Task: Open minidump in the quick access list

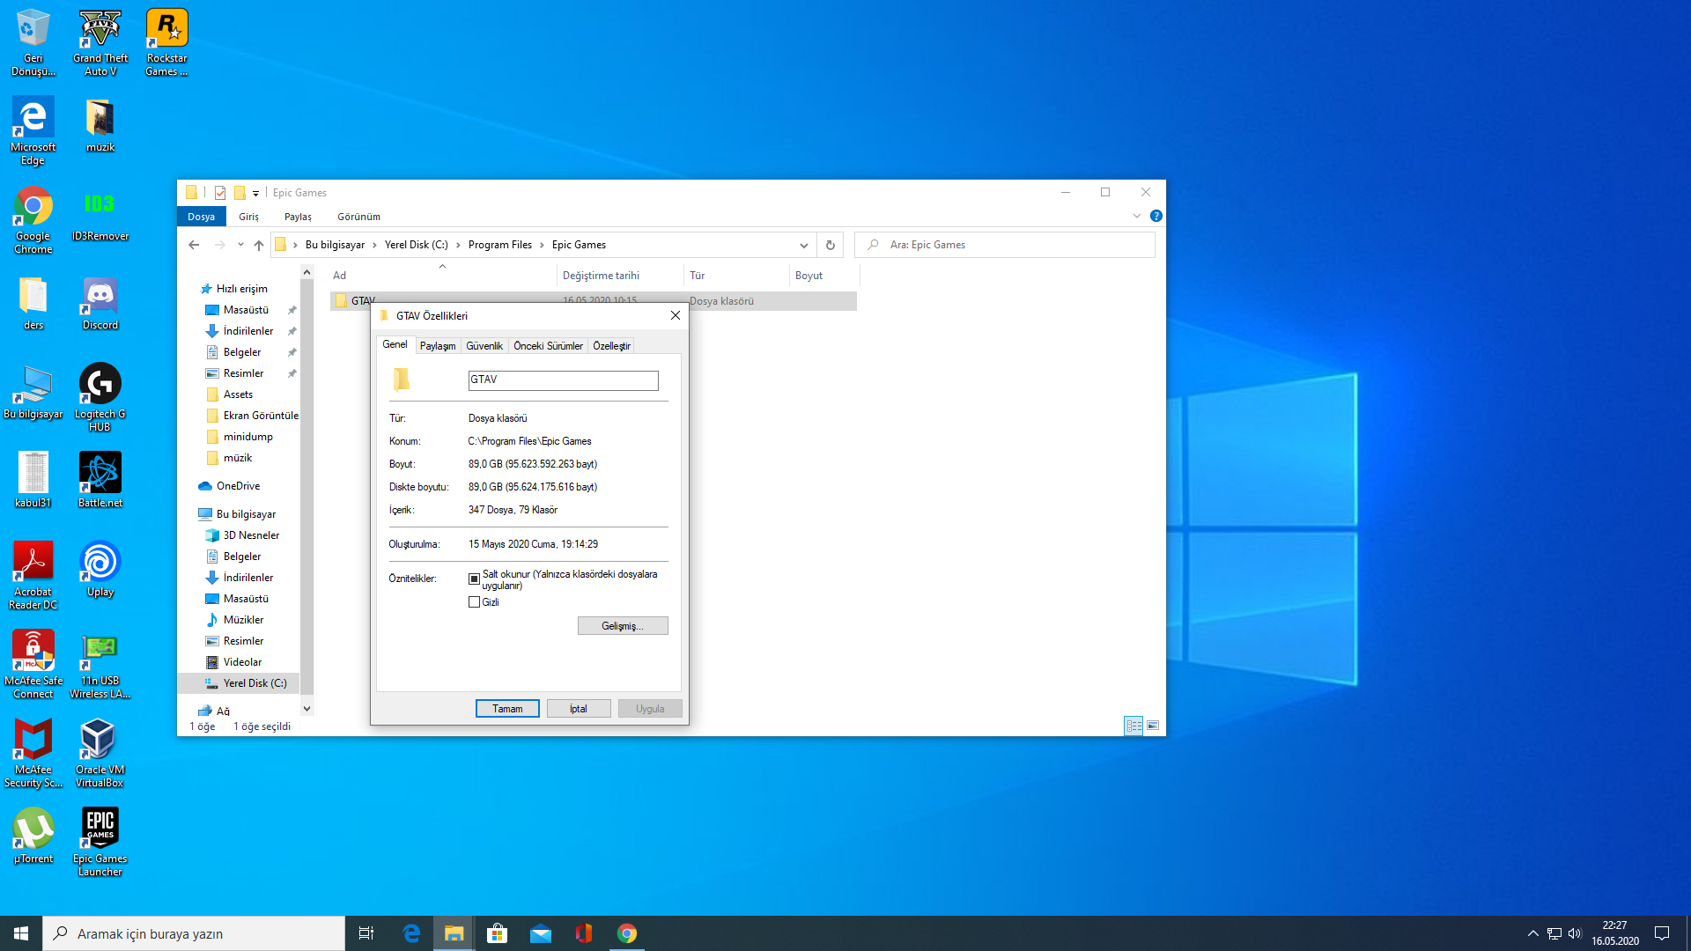Action: tap(247, 437)
